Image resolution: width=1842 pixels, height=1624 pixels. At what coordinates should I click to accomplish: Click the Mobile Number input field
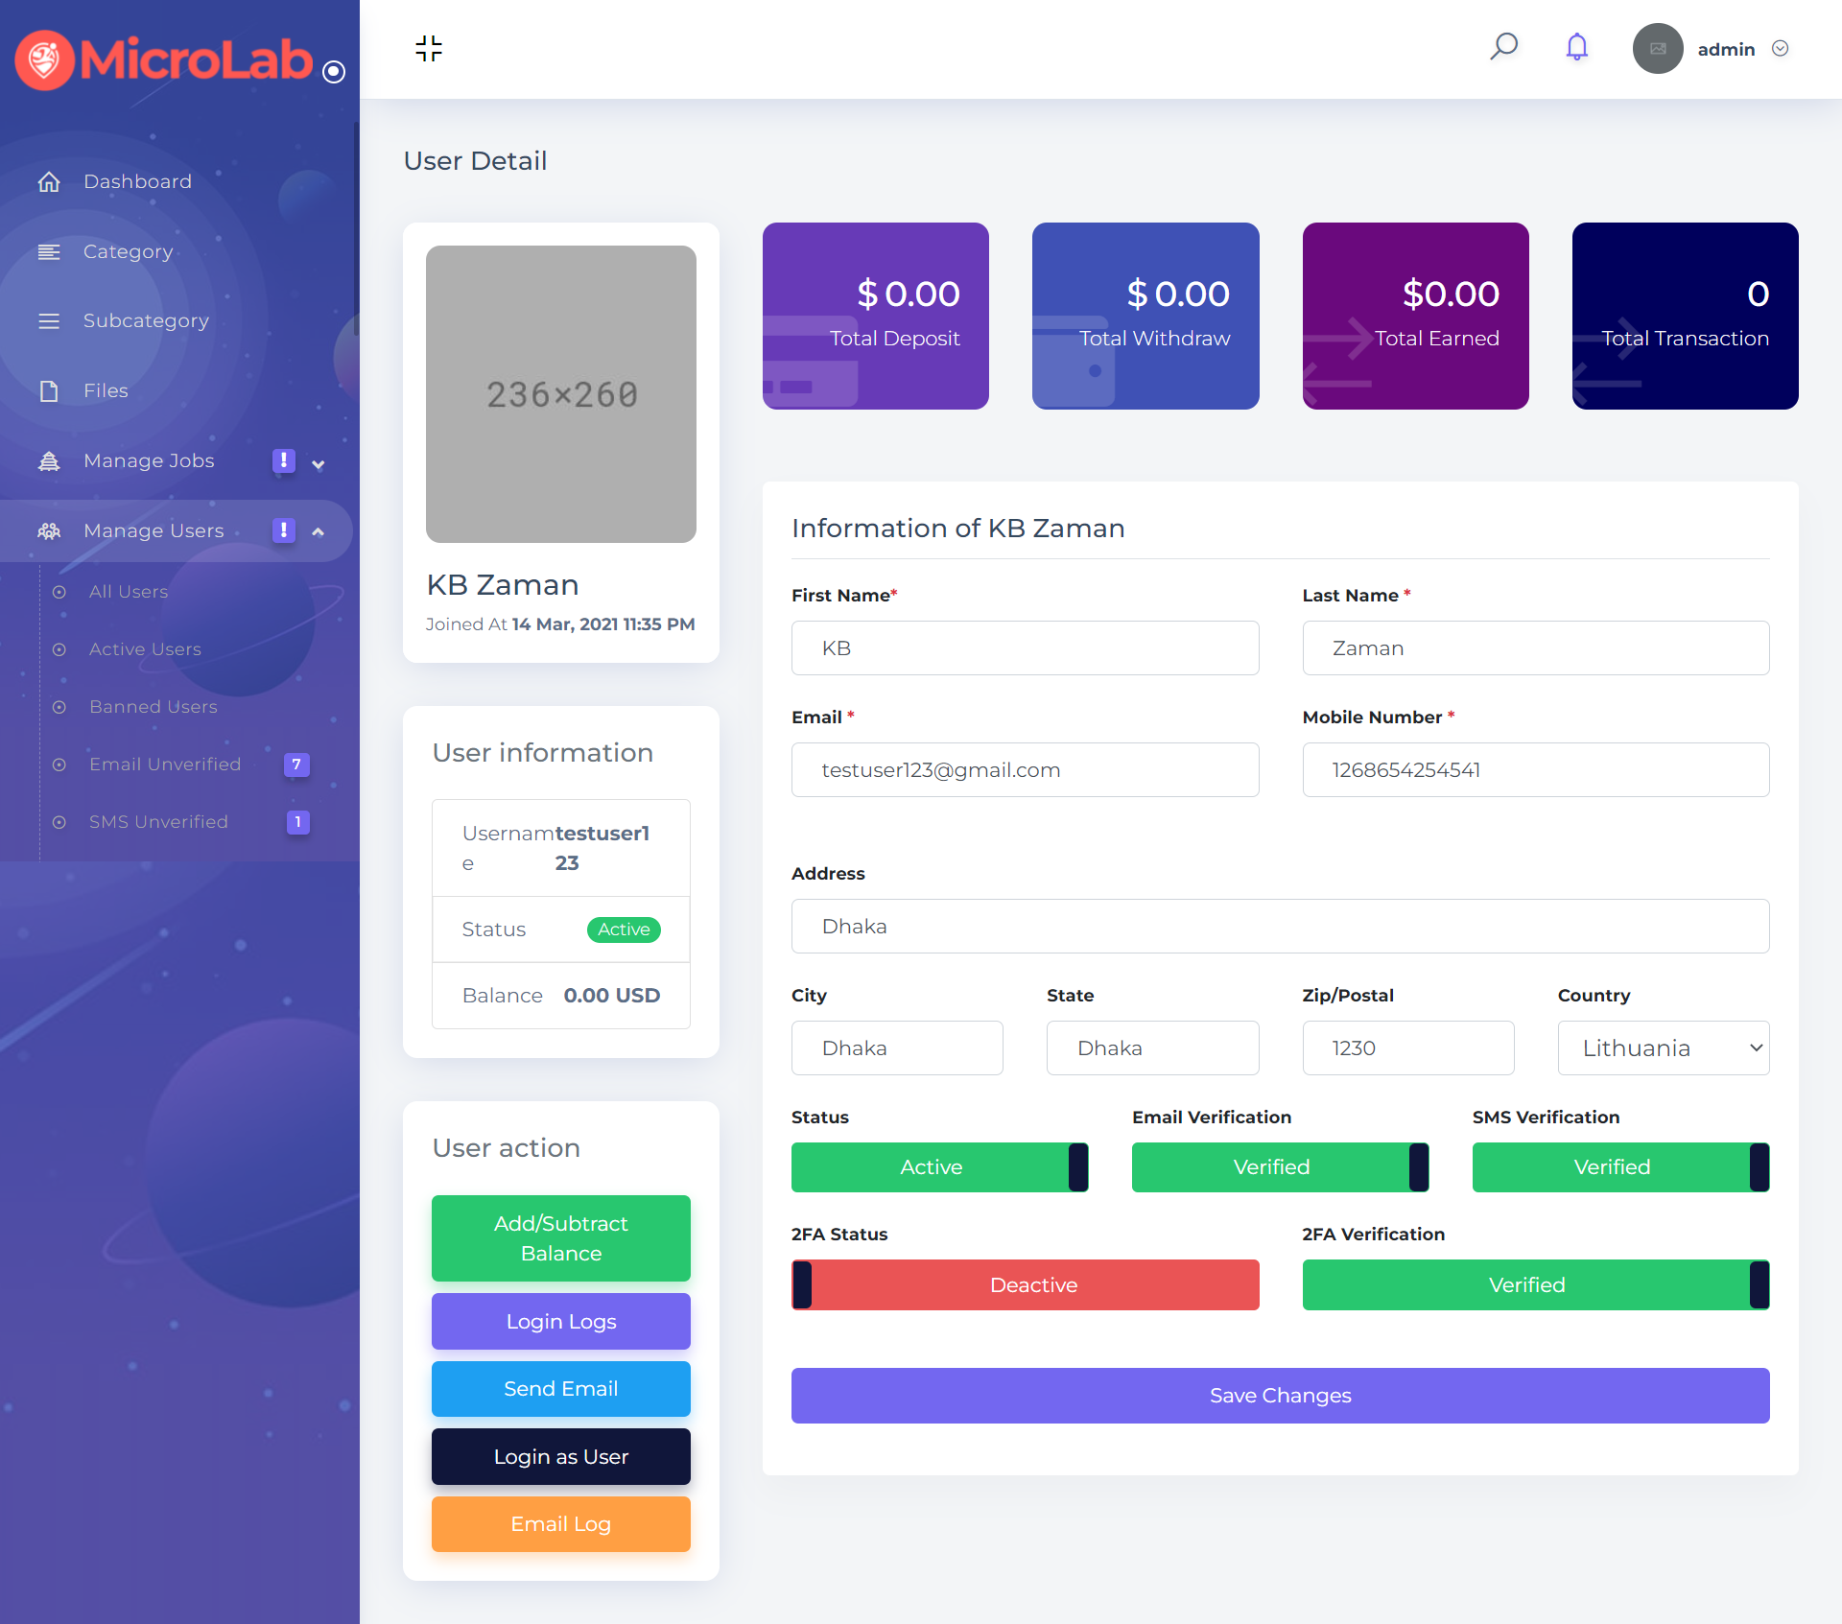tap(1535, 770)
